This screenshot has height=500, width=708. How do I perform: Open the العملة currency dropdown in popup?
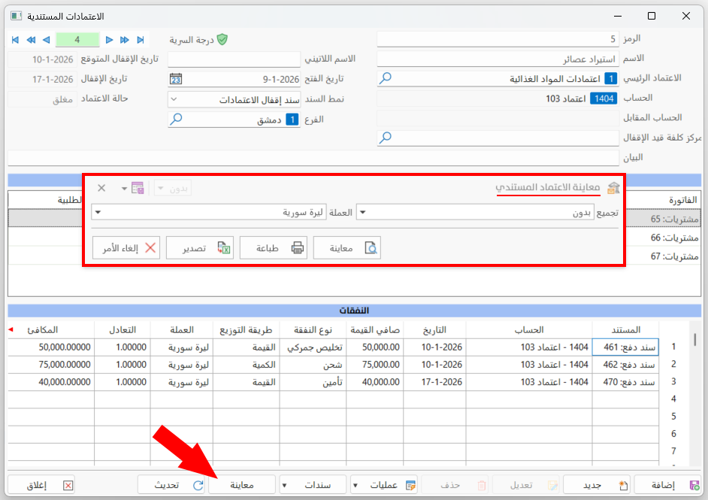click(98, 212)
